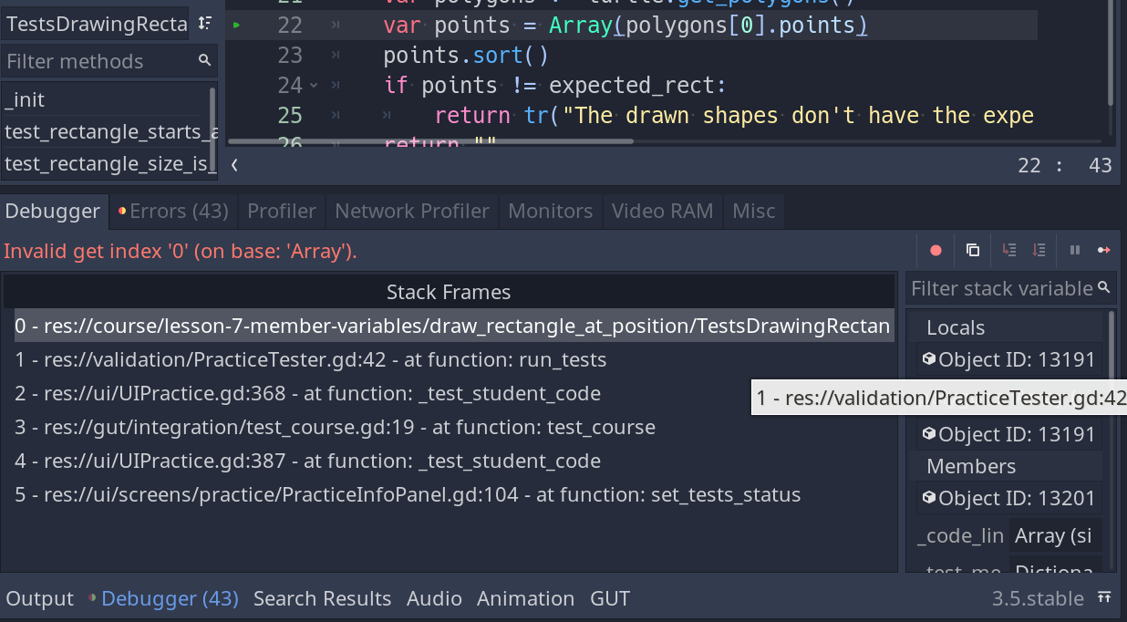Click the methods list vertical scrollbar

coord(213,128)
